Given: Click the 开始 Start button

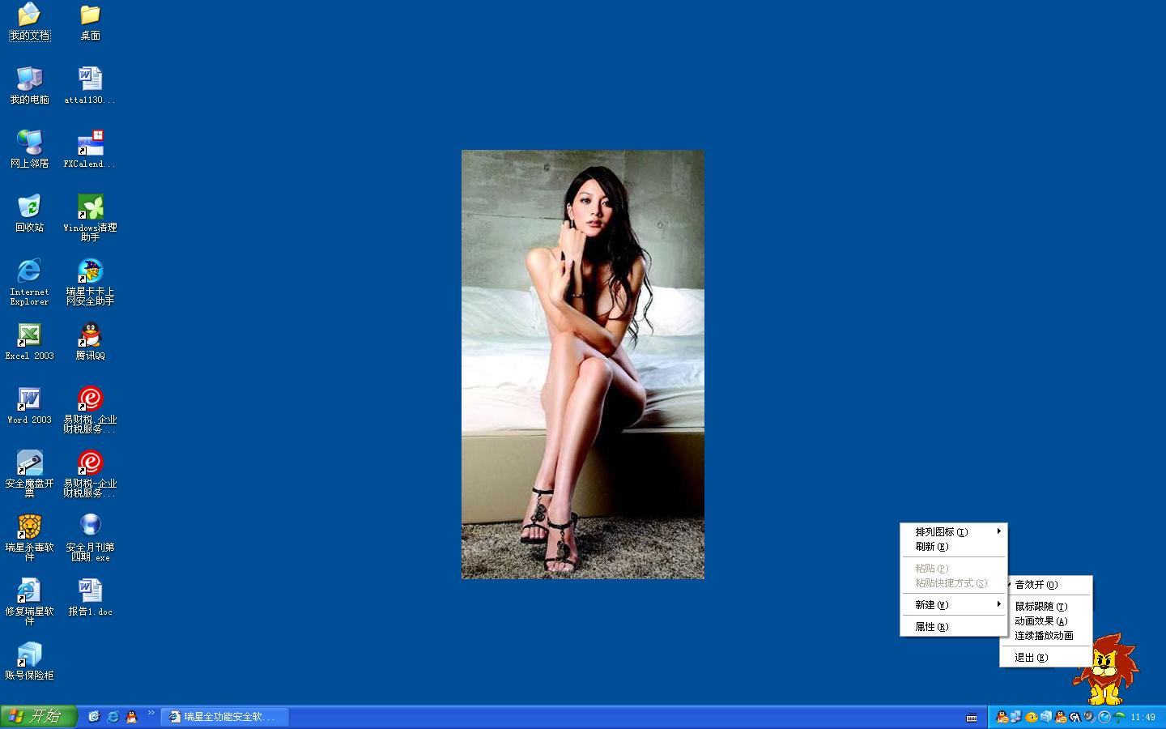Looking at the screenshot, I should [38, 717].
